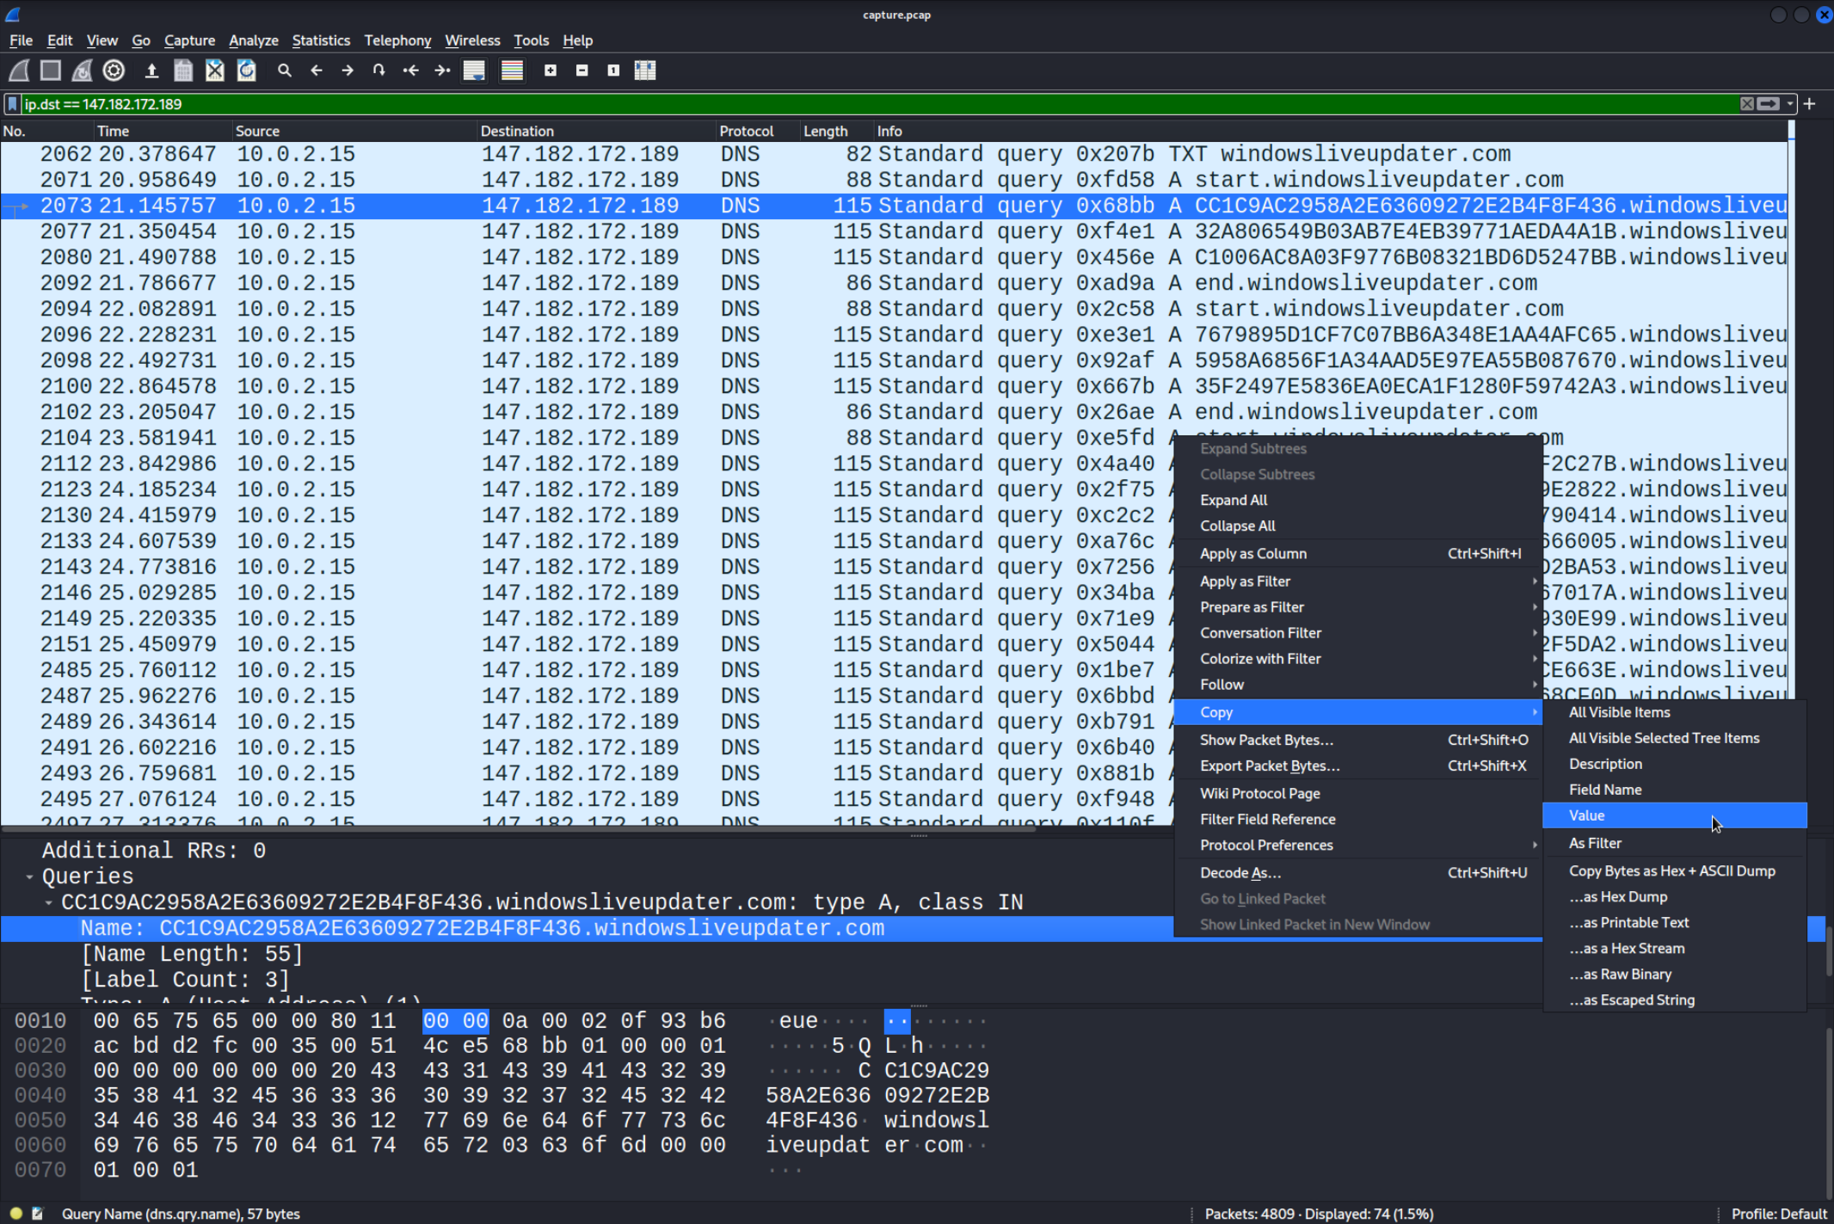Clear the display filter X button
The image size is (1834, 1224).
click(x=1746, y=104)
